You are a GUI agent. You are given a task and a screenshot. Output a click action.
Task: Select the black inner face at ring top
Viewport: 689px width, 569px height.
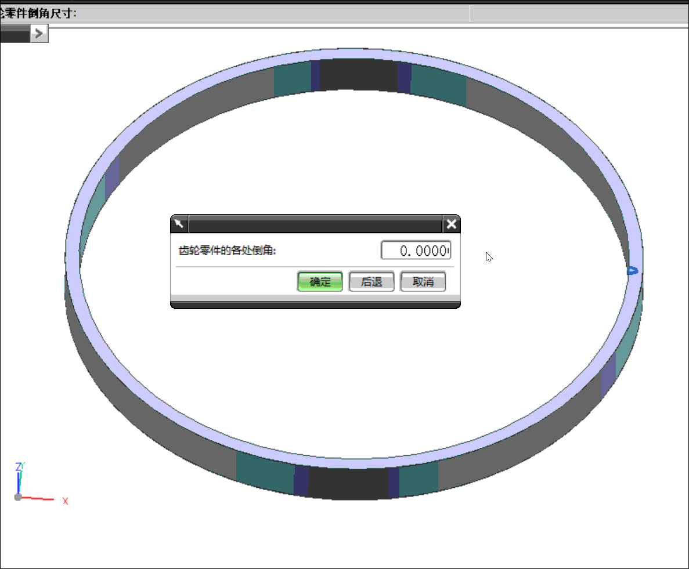click(359, 75)
